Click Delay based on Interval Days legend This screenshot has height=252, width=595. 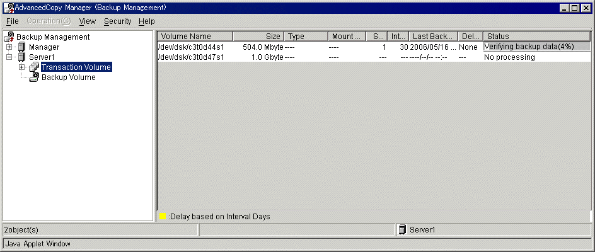click(219, 217)
